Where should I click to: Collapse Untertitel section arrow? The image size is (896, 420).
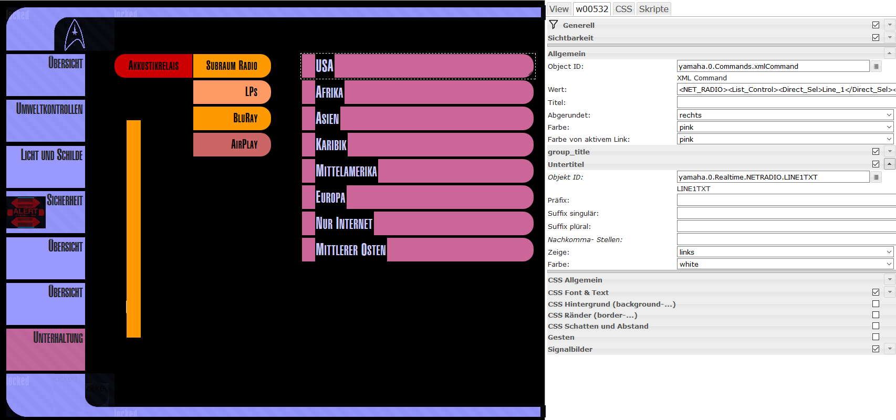click(890, 164)
